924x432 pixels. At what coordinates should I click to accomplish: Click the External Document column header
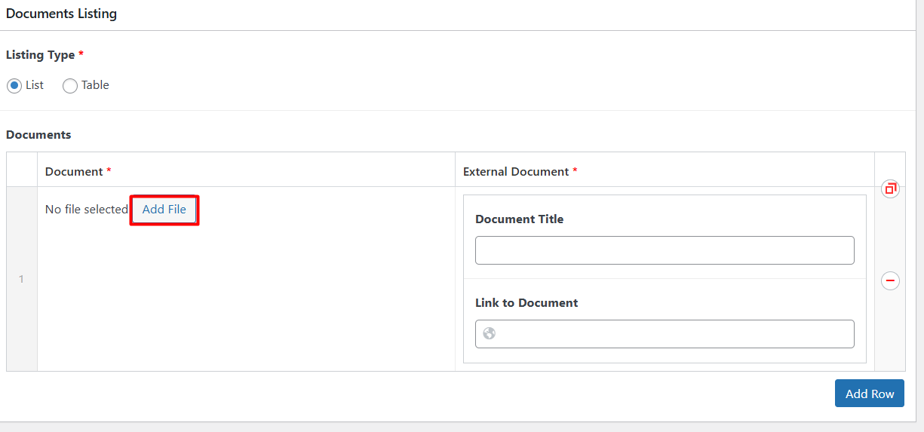pyautogui.click(x=516, y=172)
